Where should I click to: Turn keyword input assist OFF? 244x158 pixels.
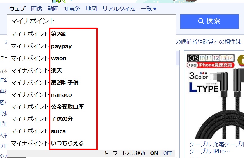(168, 153)
